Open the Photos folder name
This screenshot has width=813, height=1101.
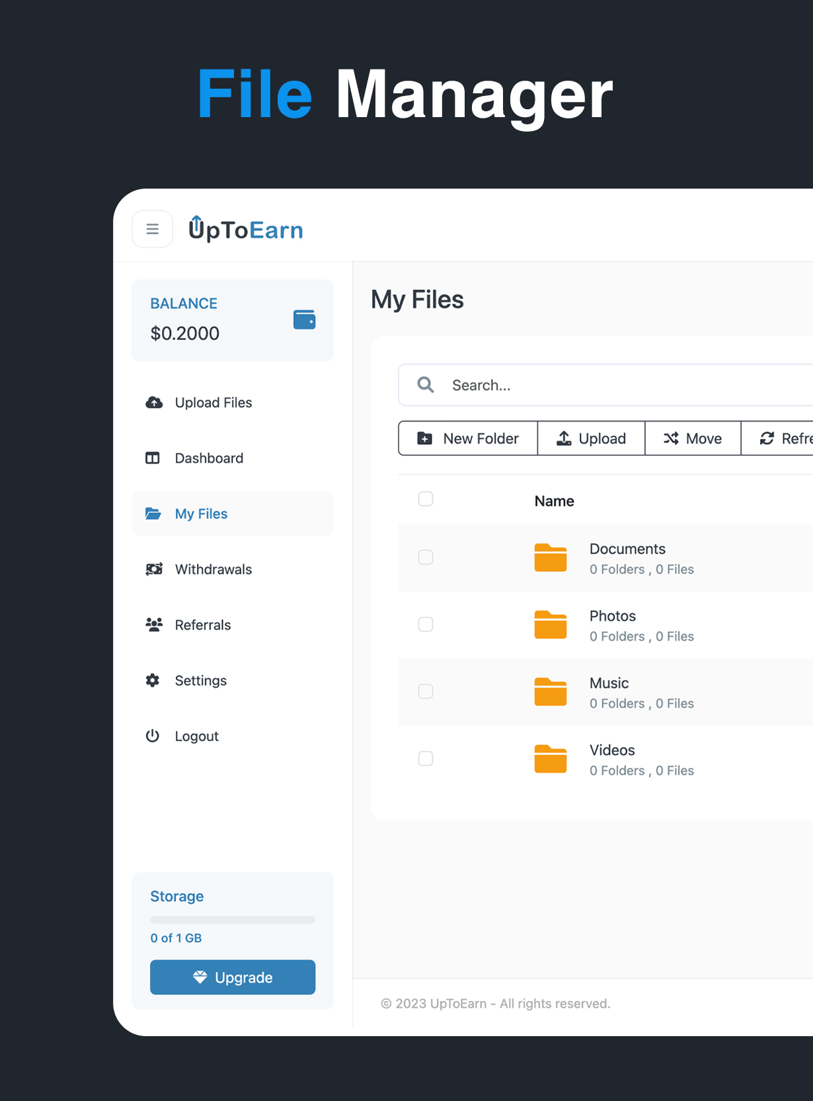613,615
